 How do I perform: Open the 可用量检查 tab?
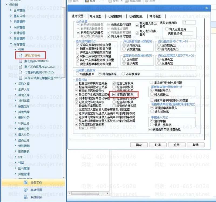point(136,16)
